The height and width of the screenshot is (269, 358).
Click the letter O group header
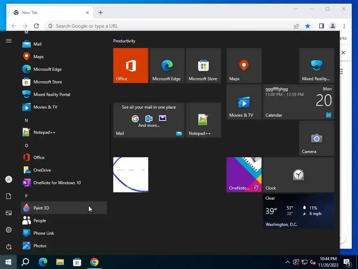tap(27, 145)
